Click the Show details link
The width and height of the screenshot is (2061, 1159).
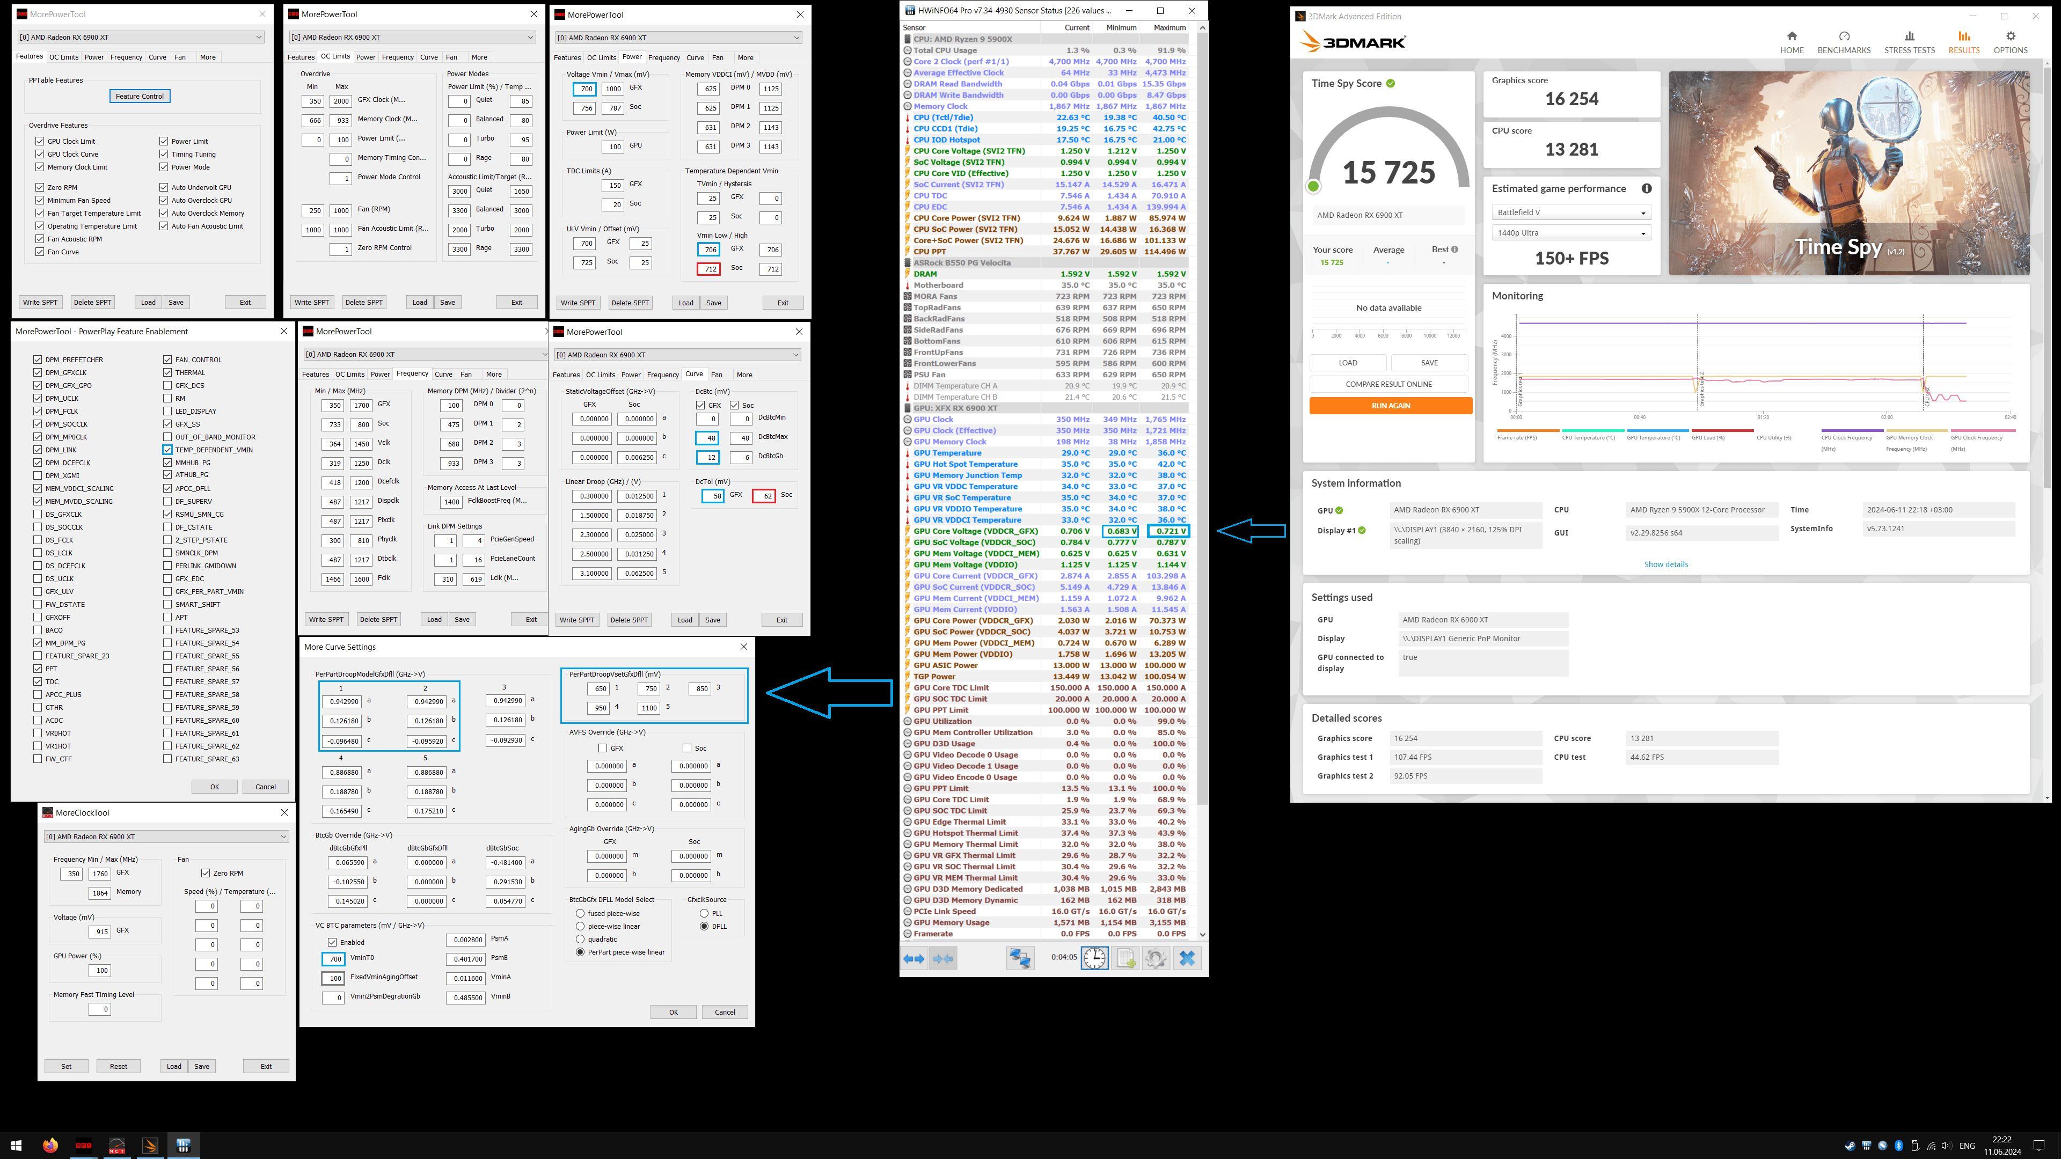(1666, 564)
